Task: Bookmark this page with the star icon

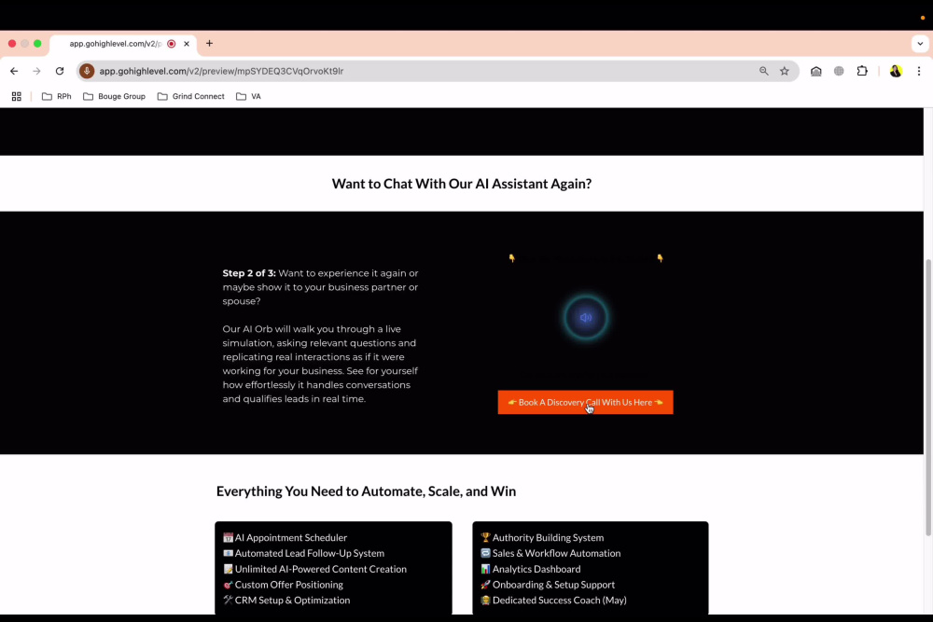Action: (x=785, y=71)
